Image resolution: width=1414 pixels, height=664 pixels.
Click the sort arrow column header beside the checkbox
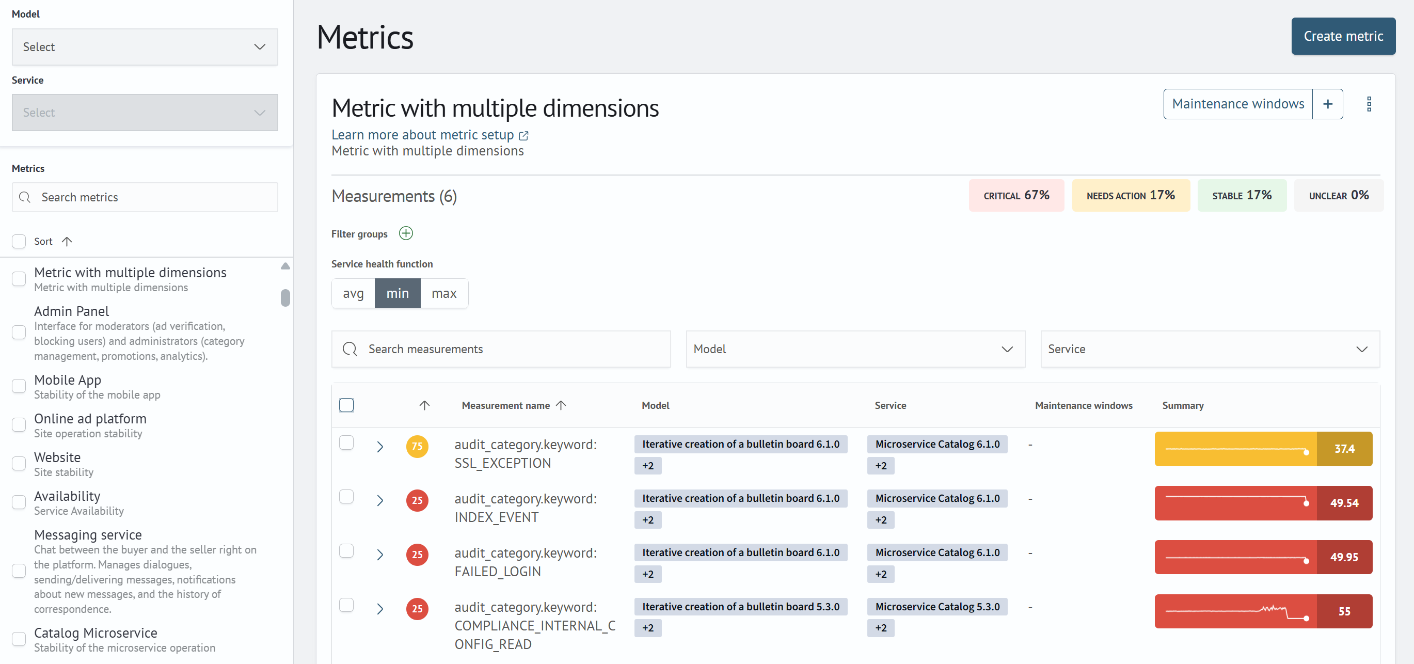424,405
